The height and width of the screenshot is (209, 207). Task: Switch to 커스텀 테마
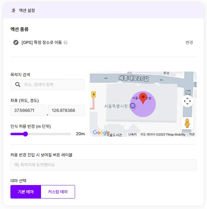click(x=58, y=192)
